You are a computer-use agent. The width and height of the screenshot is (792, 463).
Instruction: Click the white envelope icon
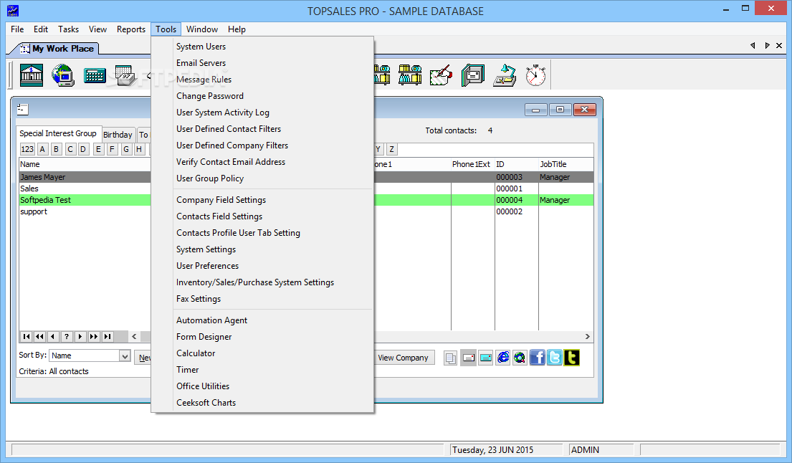tap(468, 358)
